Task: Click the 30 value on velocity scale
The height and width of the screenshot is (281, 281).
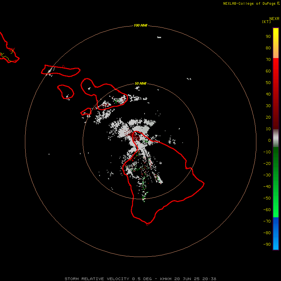Action: [x=268, y=106]
